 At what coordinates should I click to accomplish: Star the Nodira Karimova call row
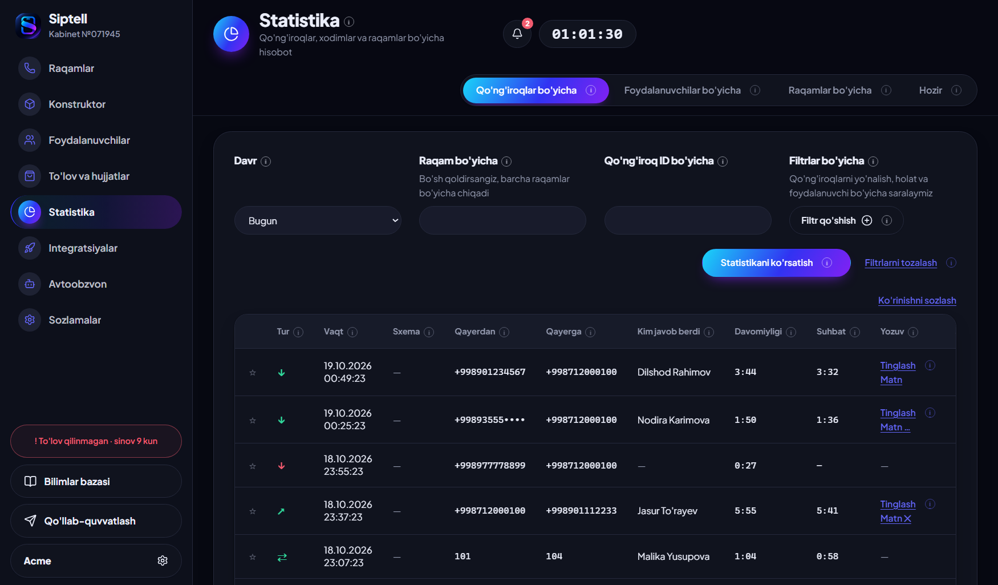(253, 421)
